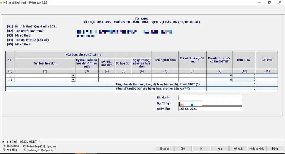The width and height of the screenshot is (285, 154).
Task: Minimize the Hỗ trợ kê khai thuế window
Action: coord(259,2)
